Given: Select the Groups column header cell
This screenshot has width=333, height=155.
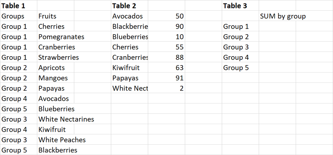Looking at the screenshot, I should 19,16.
